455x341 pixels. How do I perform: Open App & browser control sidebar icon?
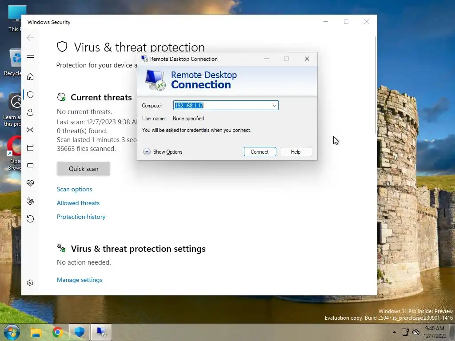(30, 148)
